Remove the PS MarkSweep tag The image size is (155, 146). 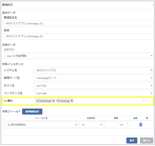tap(53, 101)
